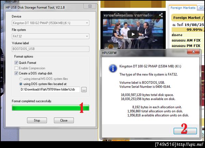
Task: Click "8,192 bytes in each allocation unit." line
Action: pos(157,107)
